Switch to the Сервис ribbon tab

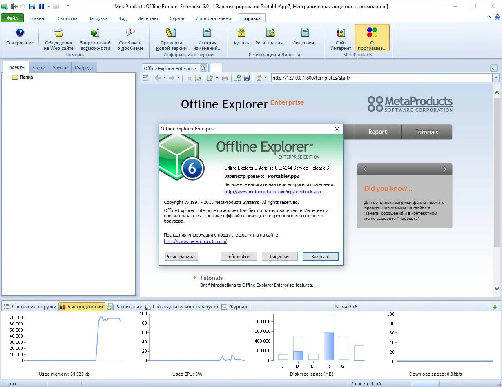click(x=177, y=18)
